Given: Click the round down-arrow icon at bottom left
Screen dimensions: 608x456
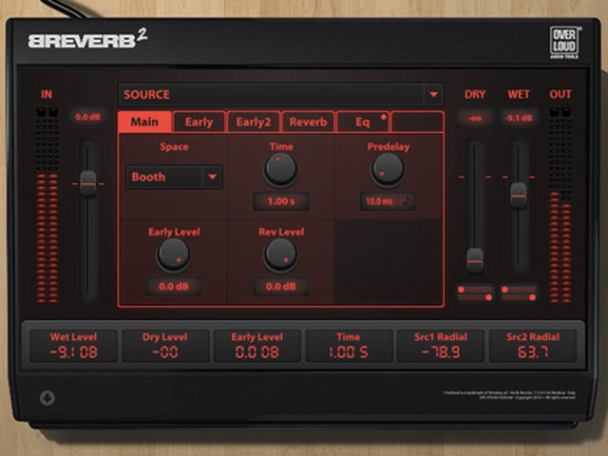Looking at the screenshot, I should point(47,398).
